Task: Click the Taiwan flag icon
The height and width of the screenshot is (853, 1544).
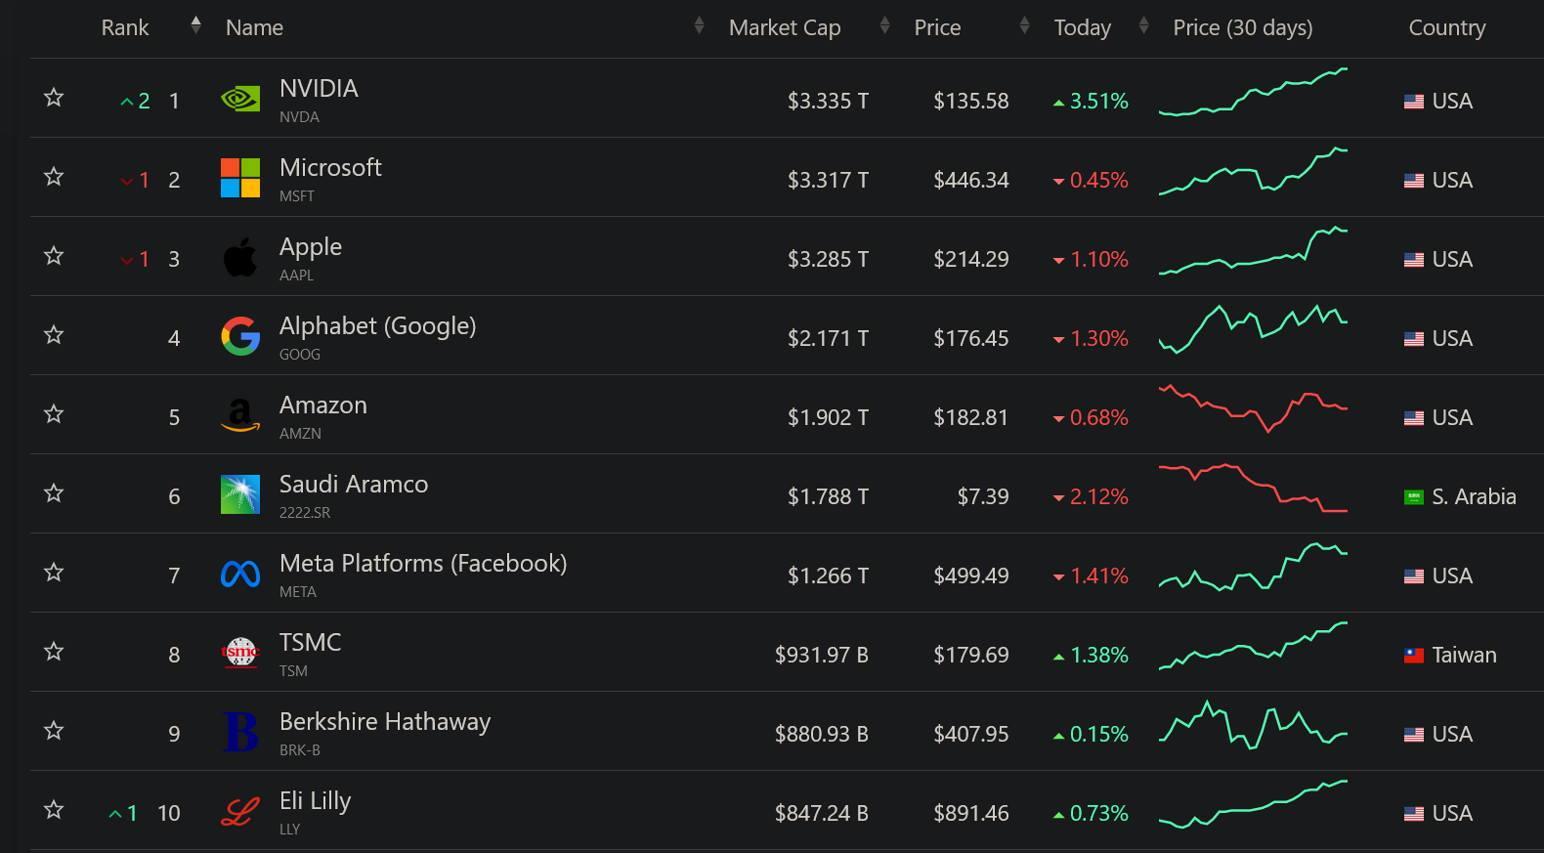Action: tap(1414, 656)
